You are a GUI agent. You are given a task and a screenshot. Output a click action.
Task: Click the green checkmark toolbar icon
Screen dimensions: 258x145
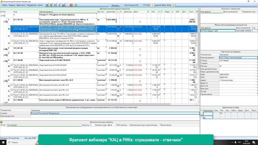point(51,5)
